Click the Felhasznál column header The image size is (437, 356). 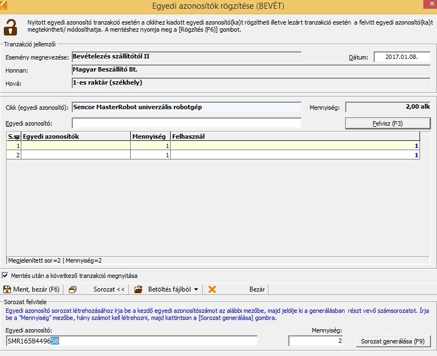pos(295,136)
